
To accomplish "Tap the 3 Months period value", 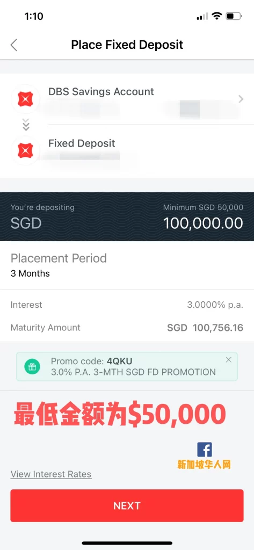I will point(30,273).
